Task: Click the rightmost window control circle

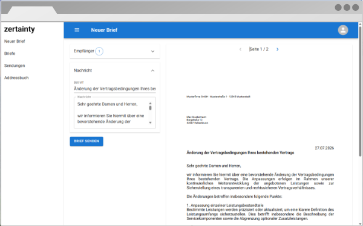Action: (355, 7)
